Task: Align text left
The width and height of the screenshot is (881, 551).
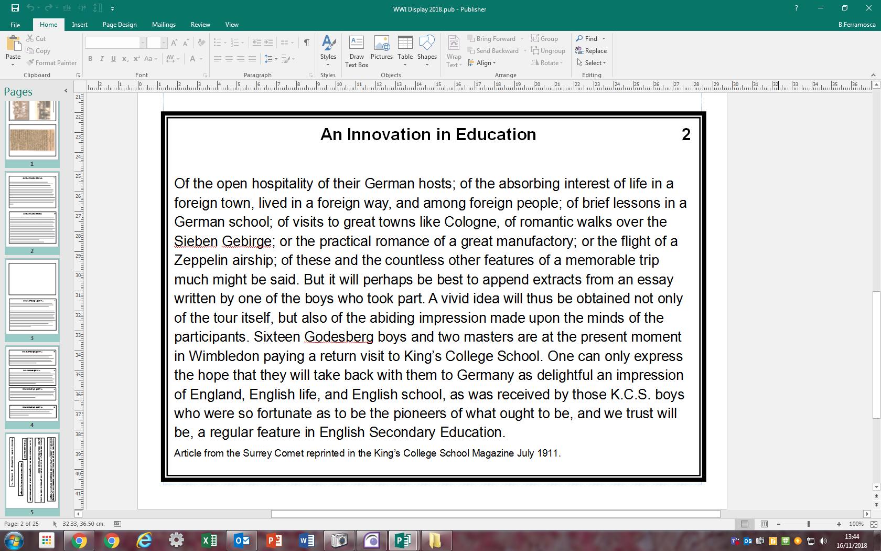Action: [x=217, y=59]
